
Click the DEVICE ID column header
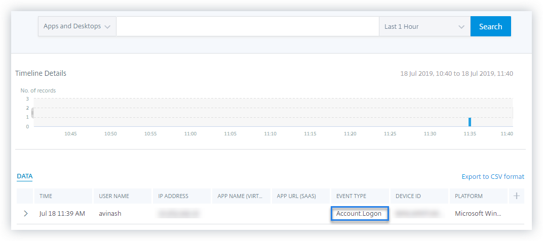tap(419, 196)
